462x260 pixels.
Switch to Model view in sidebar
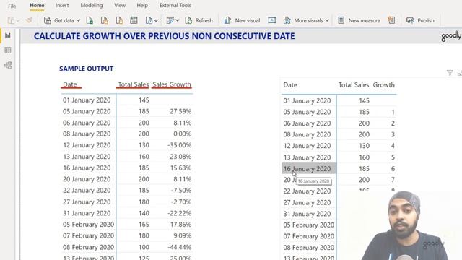(8, 65)
